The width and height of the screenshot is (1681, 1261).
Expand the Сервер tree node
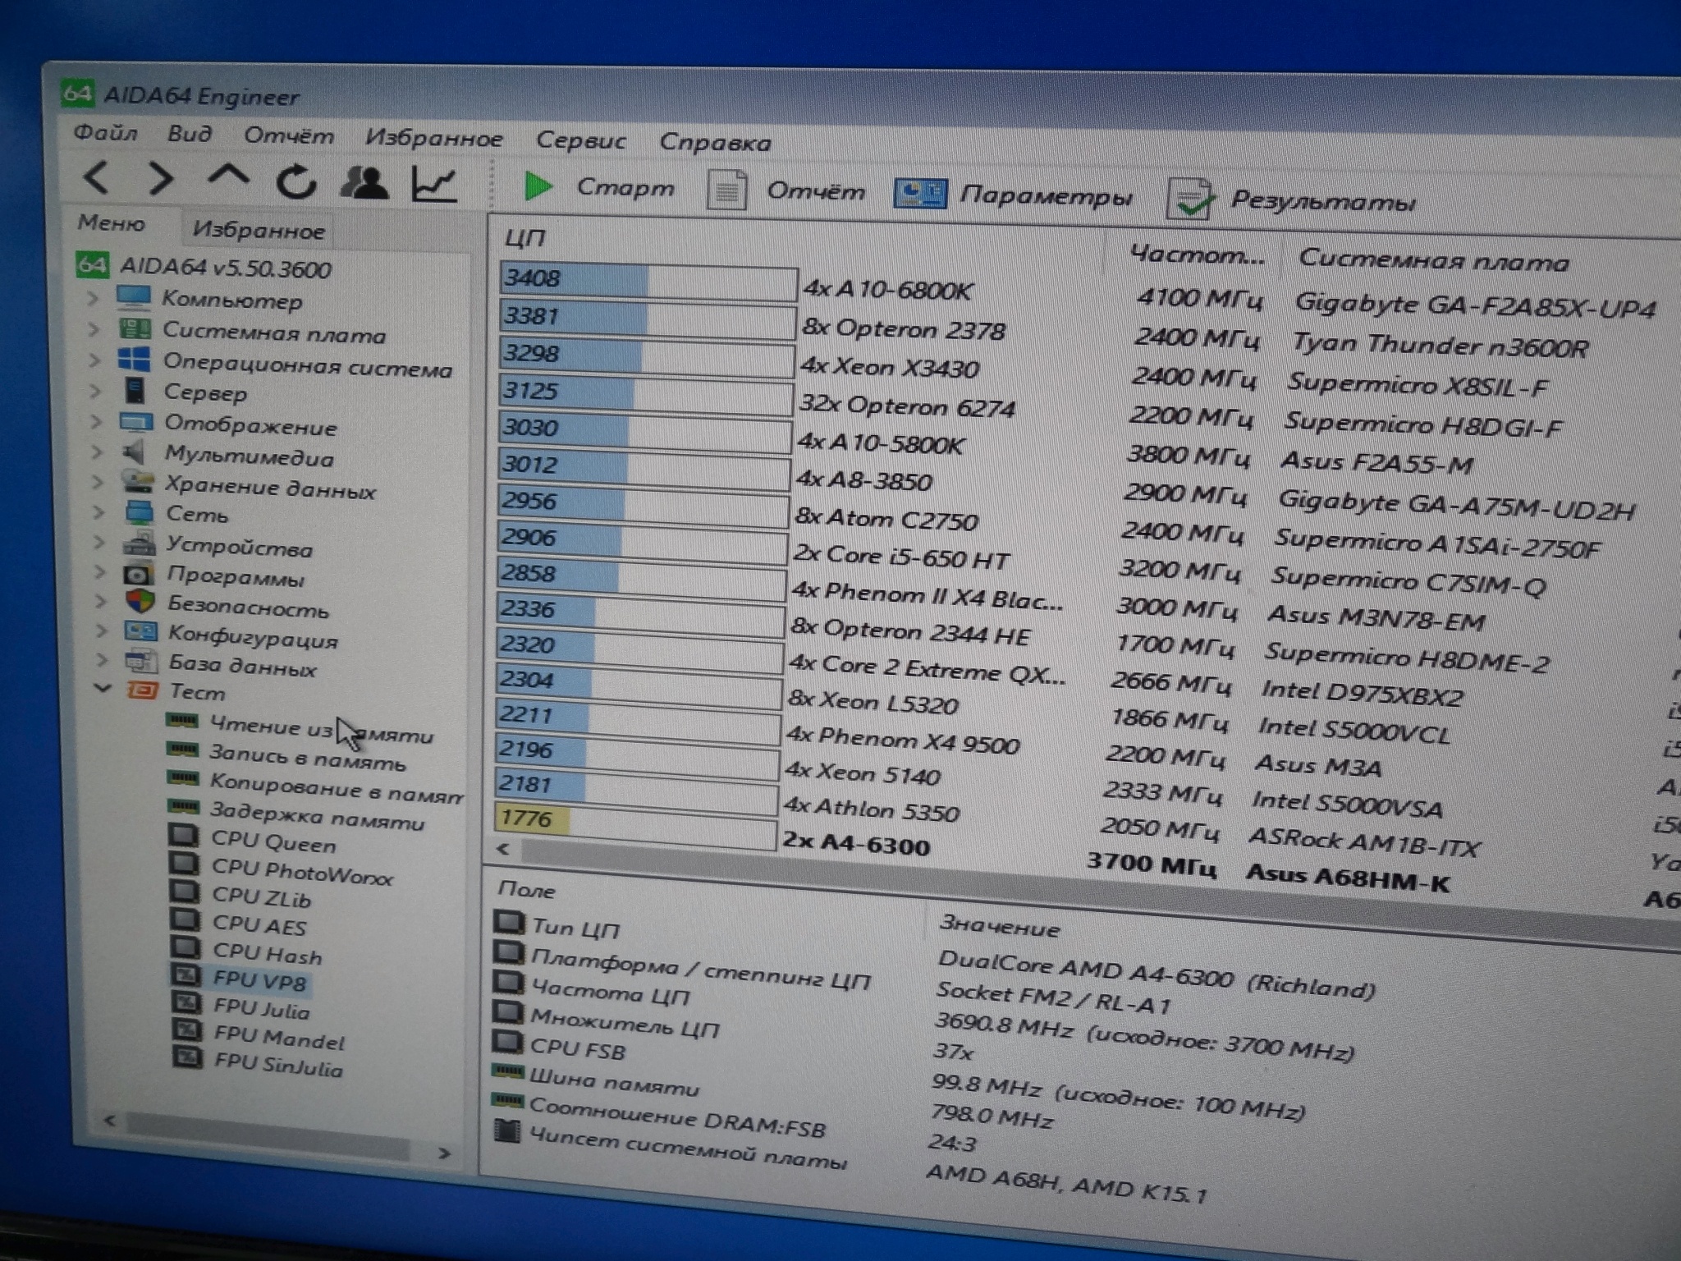click(x=96, y=391)
